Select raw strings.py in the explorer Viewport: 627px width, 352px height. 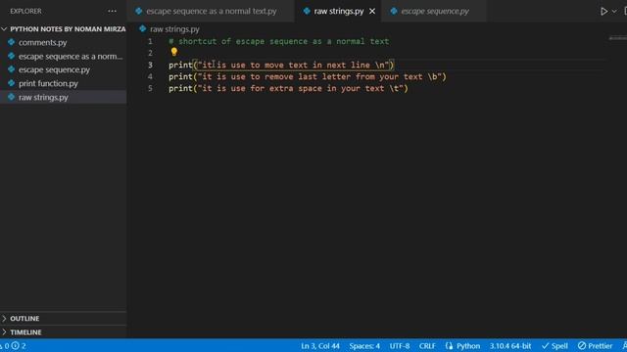coord(63,97)
